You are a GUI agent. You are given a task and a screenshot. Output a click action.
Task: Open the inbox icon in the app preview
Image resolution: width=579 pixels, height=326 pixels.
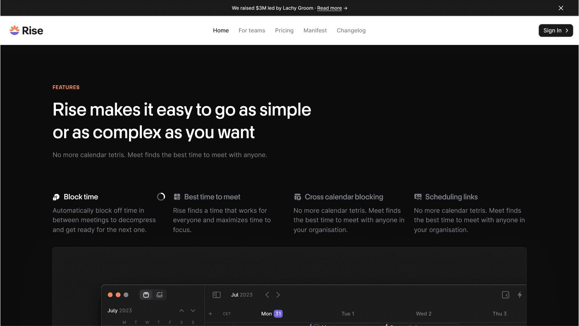click(160, 295)
